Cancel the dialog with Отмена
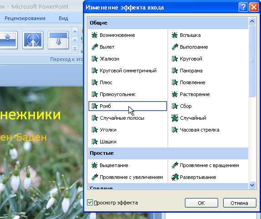This screenshot has height=219, width=261. [x=239, y=203]
